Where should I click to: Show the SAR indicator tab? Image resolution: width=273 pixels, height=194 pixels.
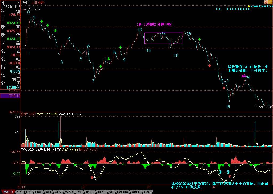[147, 192]
